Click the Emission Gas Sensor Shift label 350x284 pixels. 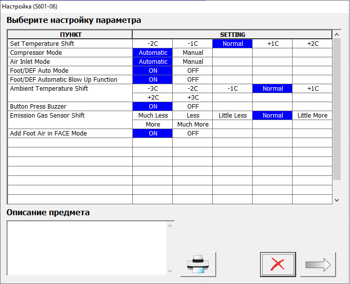pyautogui.click(x=47, y=116)
